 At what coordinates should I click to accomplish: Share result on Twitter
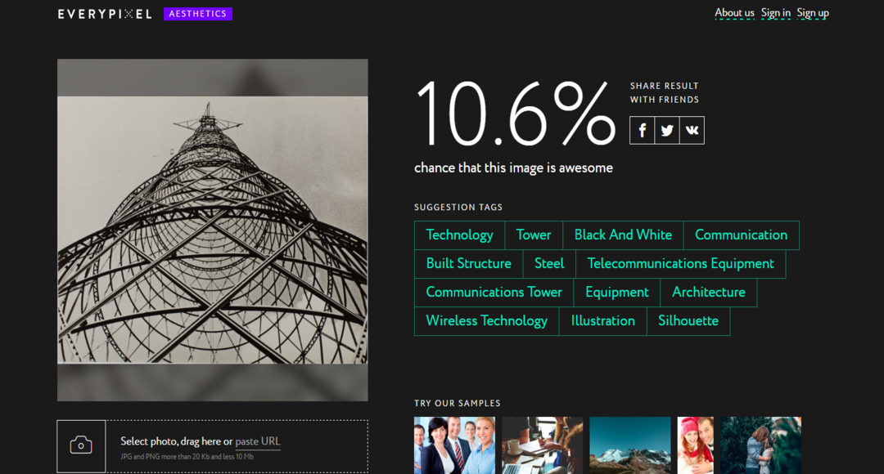click(x=667, y=131)
